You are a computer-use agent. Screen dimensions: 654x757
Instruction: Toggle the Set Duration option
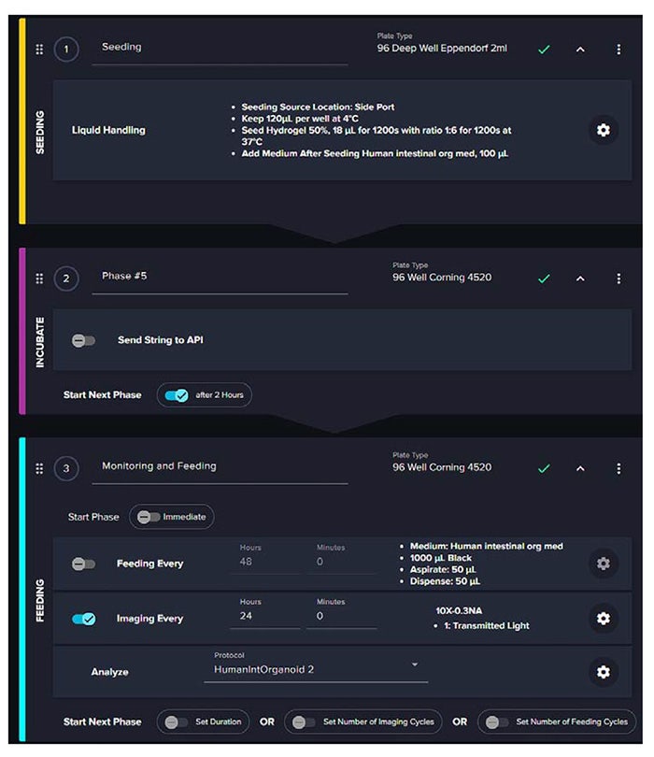point(173,721)
